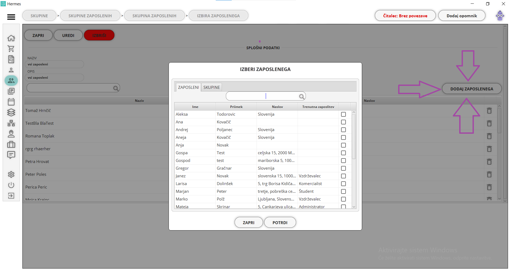Image resolution: width=512 pixels, height=272 pixels.
Task: Check the box for Gospa Test
Action: 343,153
